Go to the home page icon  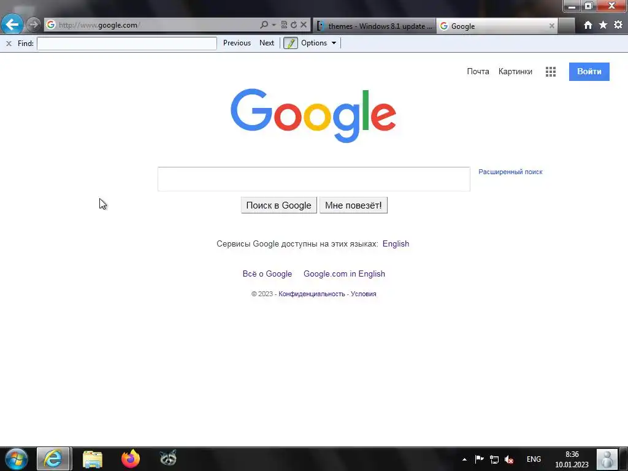(x=588, y=25)
